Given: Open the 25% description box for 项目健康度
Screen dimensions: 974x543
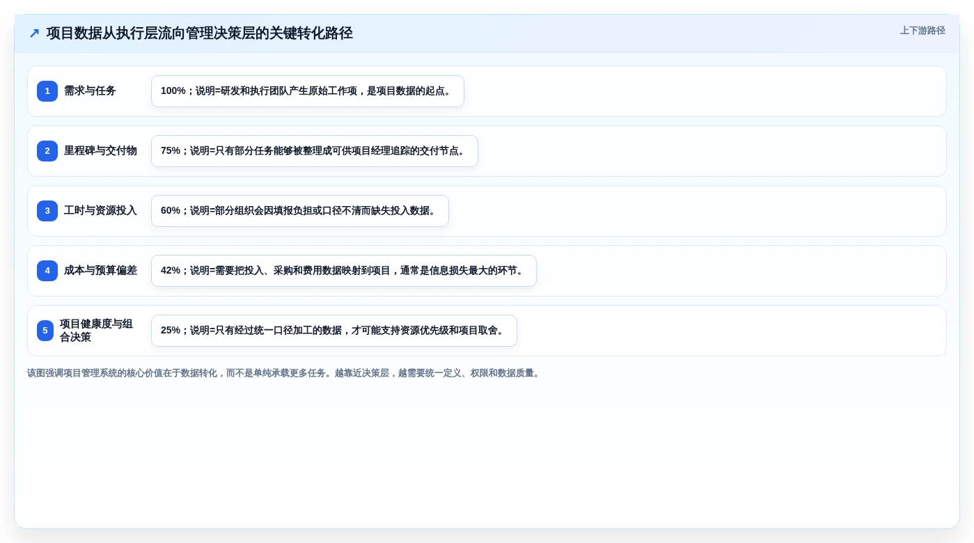Looking at the screenshot, I should (334, 331).
